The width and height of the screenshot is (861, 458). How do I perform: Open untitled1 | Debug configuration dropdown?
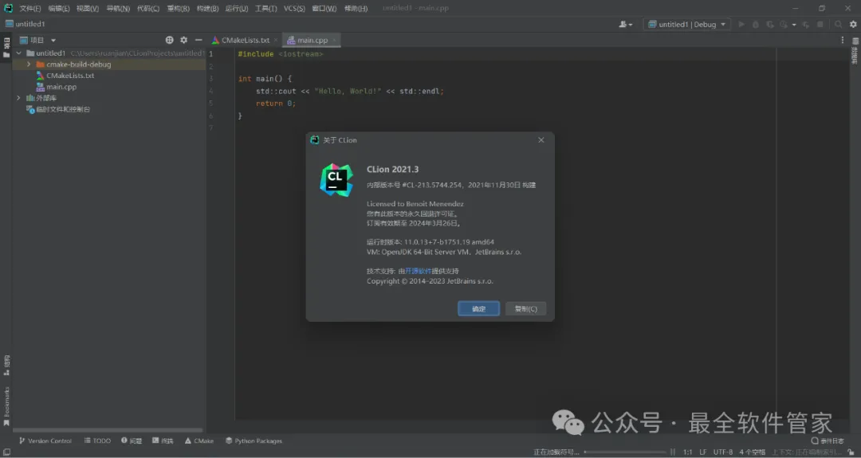click(x=687, y=24)
